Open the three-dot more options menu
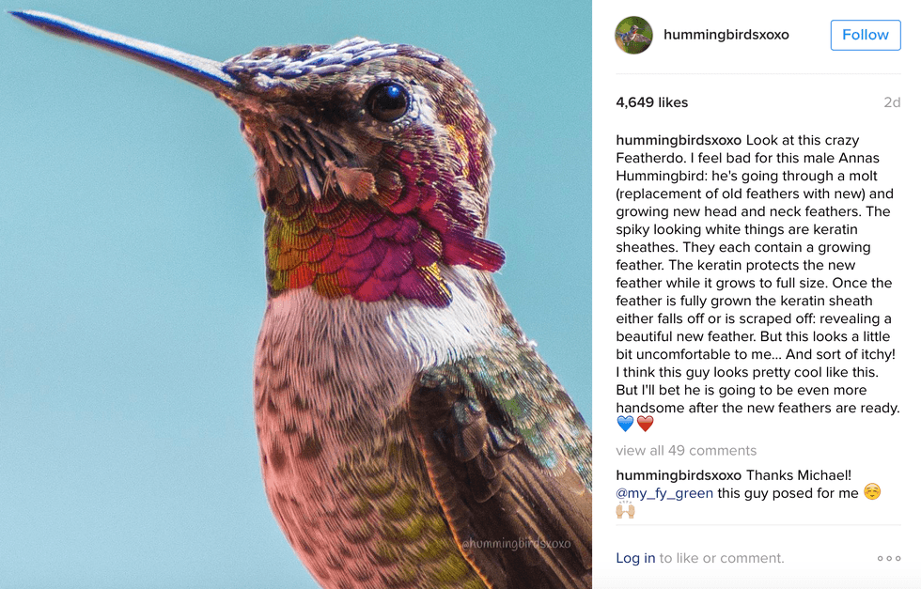The height and width of the screenshot is (589, 921). pos(888,558)
